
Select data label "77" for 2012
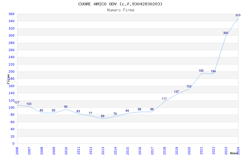[90, 113]
